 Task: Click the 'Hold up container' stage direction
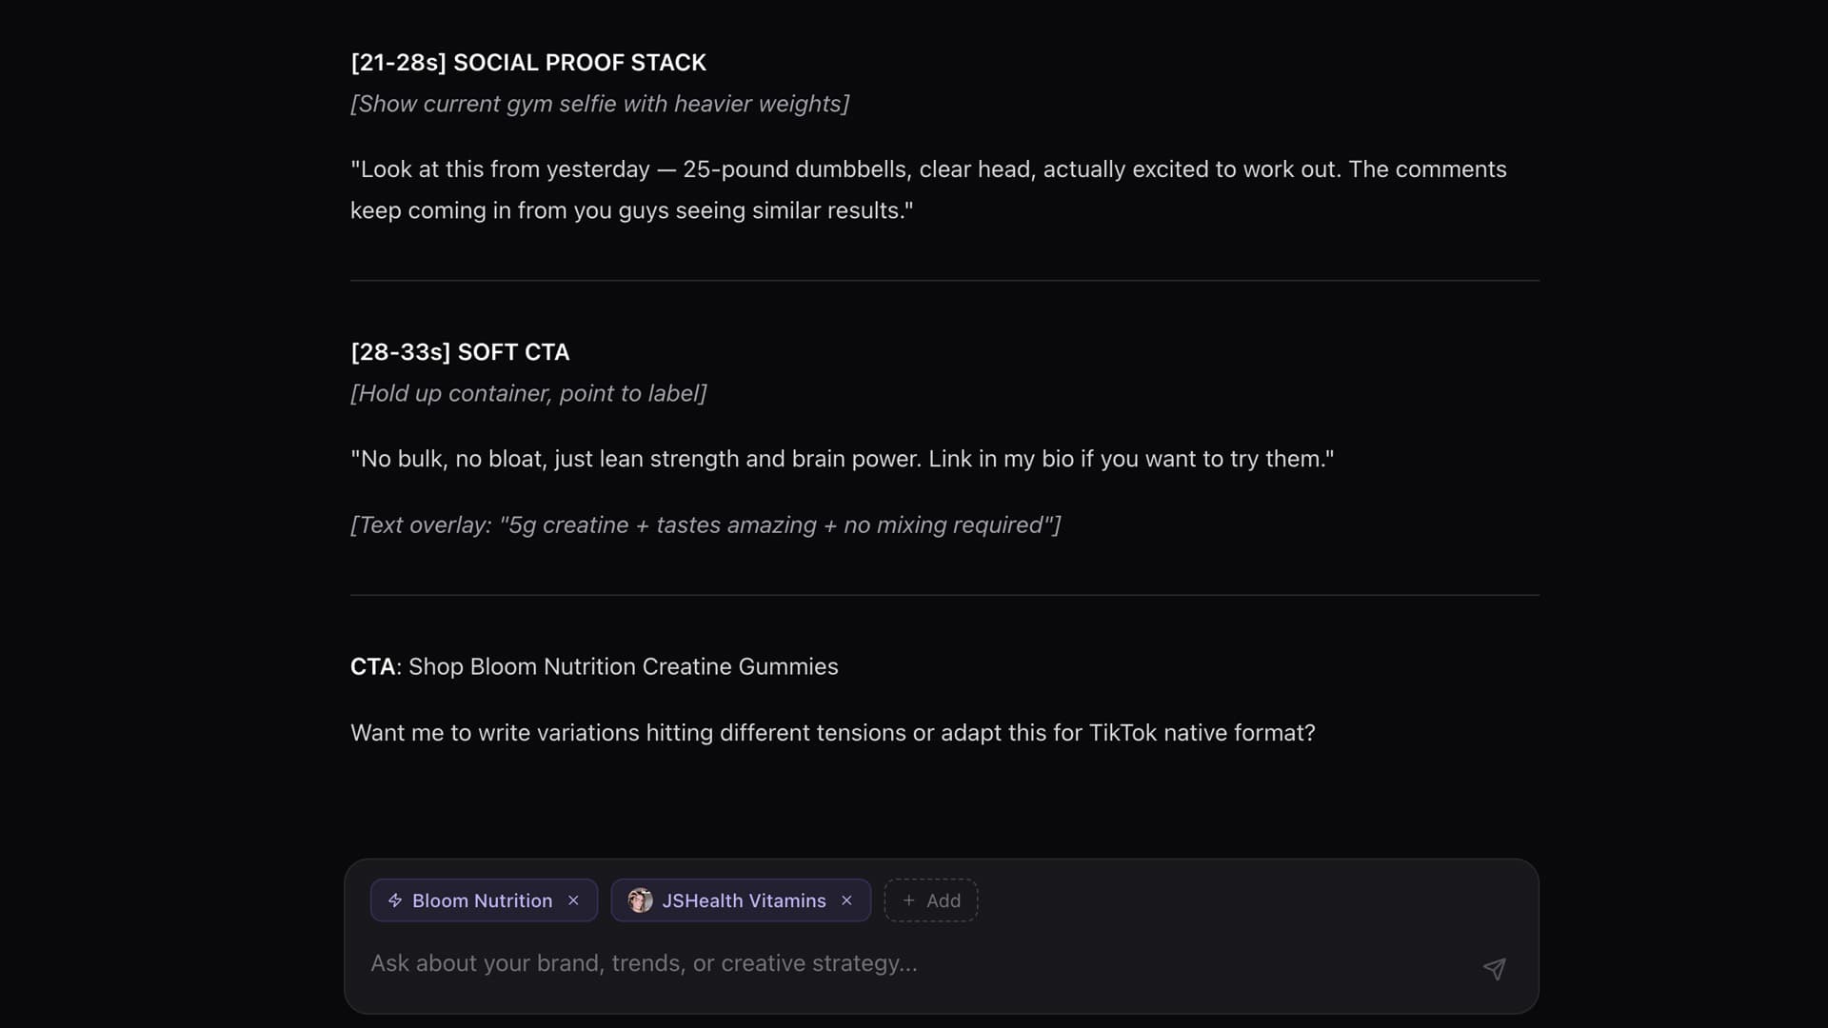528,393
